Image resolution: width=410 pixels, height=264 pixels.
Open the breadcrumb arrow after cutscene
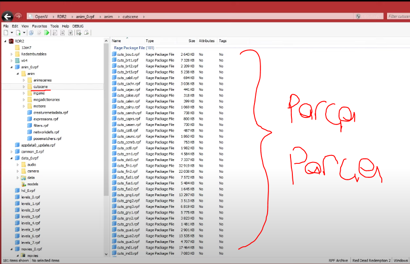[144, 17]
